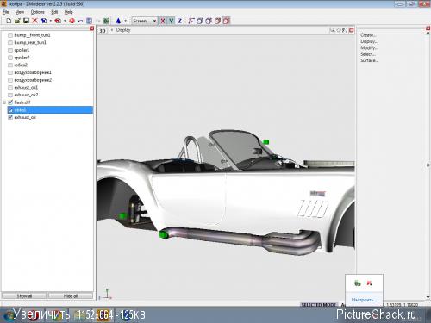This screenshot has width=431, height=323.
Task: Select the vertices level icon
Action: point(191,21)
